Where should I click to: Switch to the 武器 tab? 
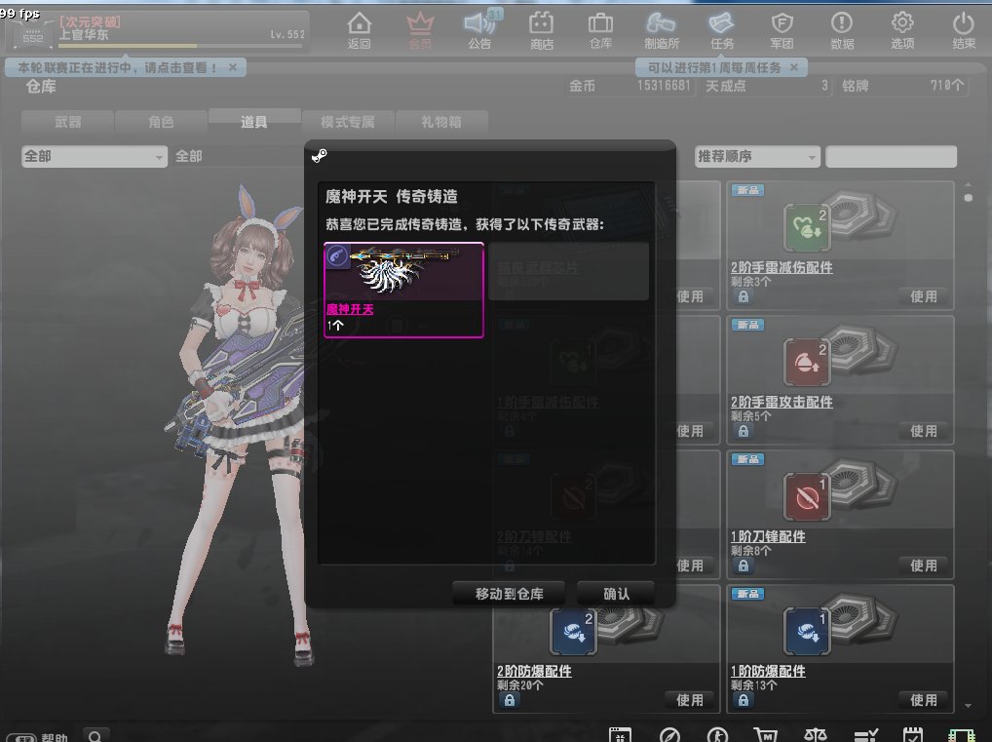[x=67, y=122]
